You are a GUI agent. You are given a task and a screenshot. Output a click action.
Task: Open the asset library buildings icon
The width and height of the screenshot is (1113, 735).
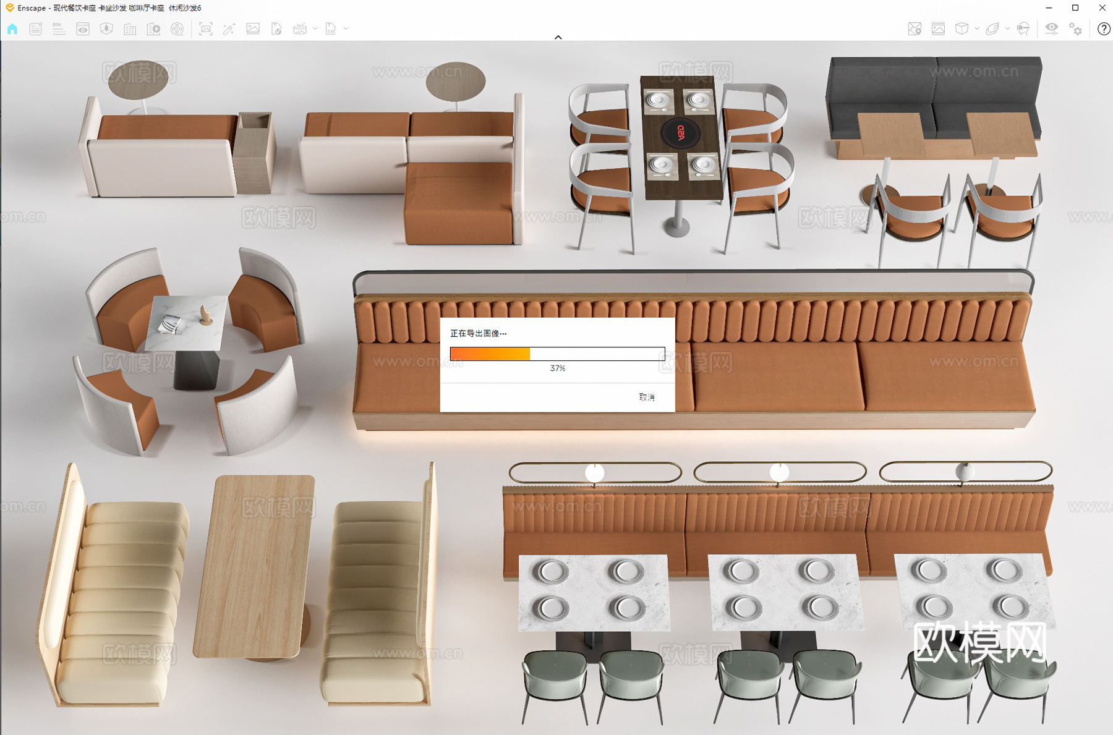point(130,29)
